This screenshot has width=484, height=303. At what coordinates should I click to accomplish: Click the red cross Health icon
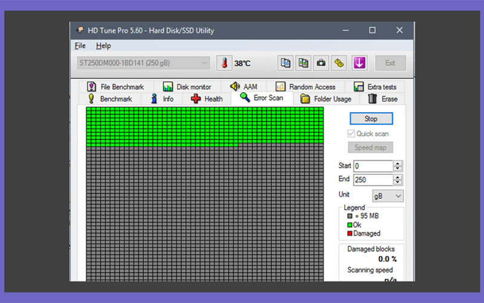[195, 99]
